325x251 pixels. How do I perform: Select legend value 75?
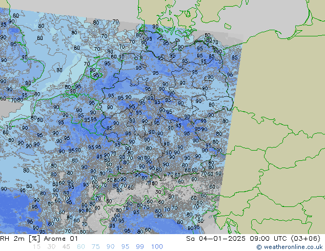[x=95, y=247]
